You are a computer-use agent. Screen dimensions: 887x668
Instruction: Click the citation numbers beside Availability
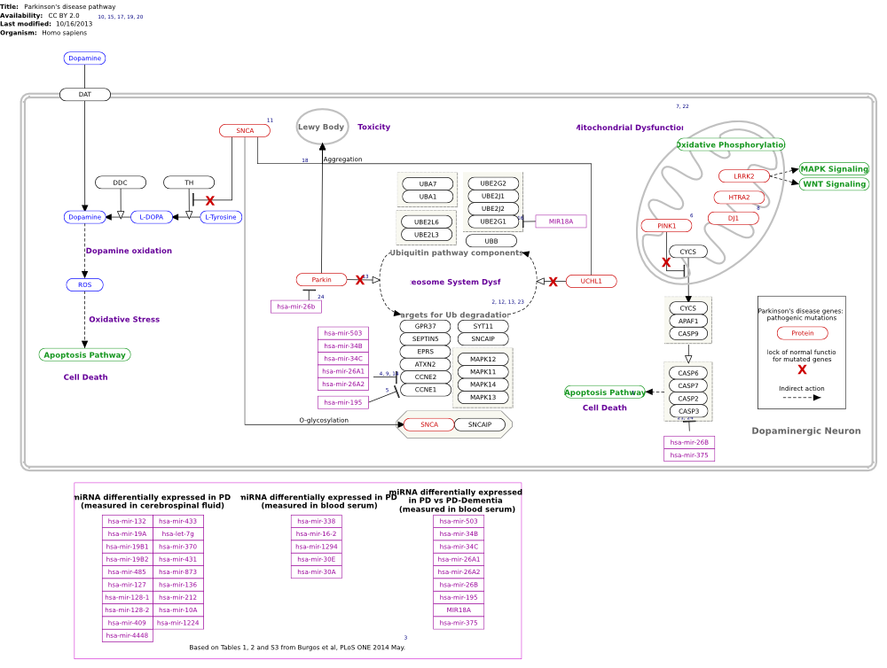click(x=121, y=17)
